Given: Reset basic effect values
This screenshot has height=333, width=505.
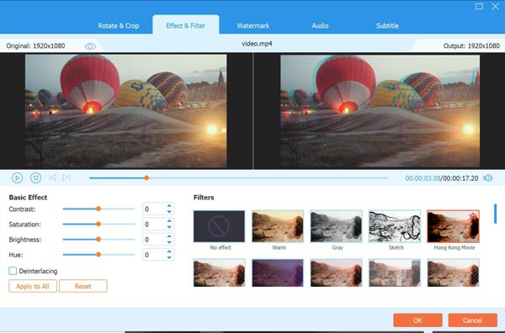Looking at the screenshot, I should pyautogui.click(x=83, y=286).
